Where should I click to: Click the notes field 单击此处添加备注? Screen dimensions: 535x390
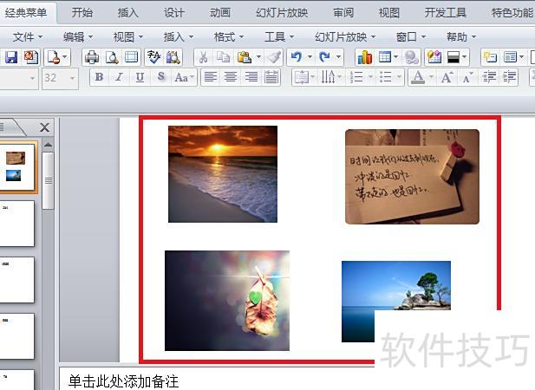pos(123,381)
